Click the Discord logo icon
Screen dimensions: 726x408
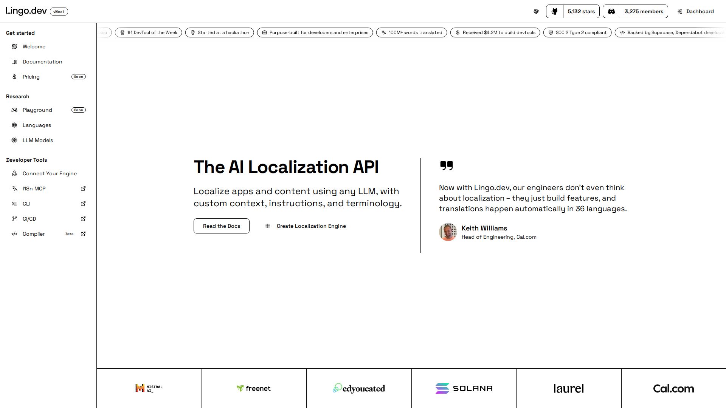[611, 11]
